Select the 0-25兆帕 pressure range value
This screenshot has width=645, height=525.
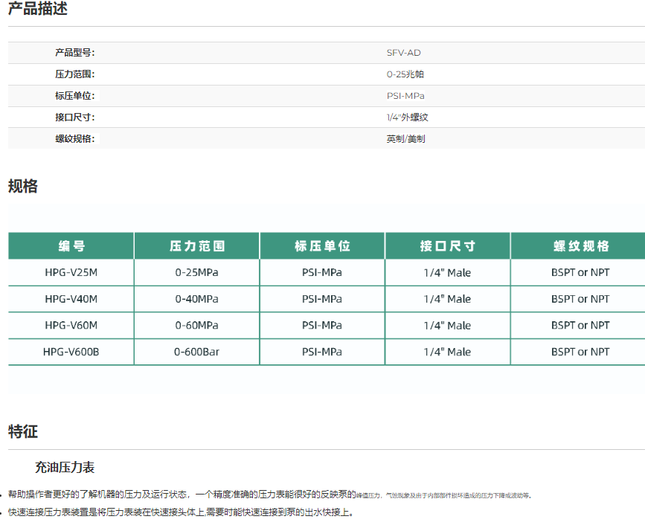405,74
